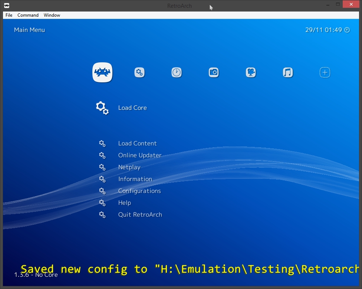This screenshot has height=289, width=362.
Task: Open the Window menu
Action: point(52,15)
